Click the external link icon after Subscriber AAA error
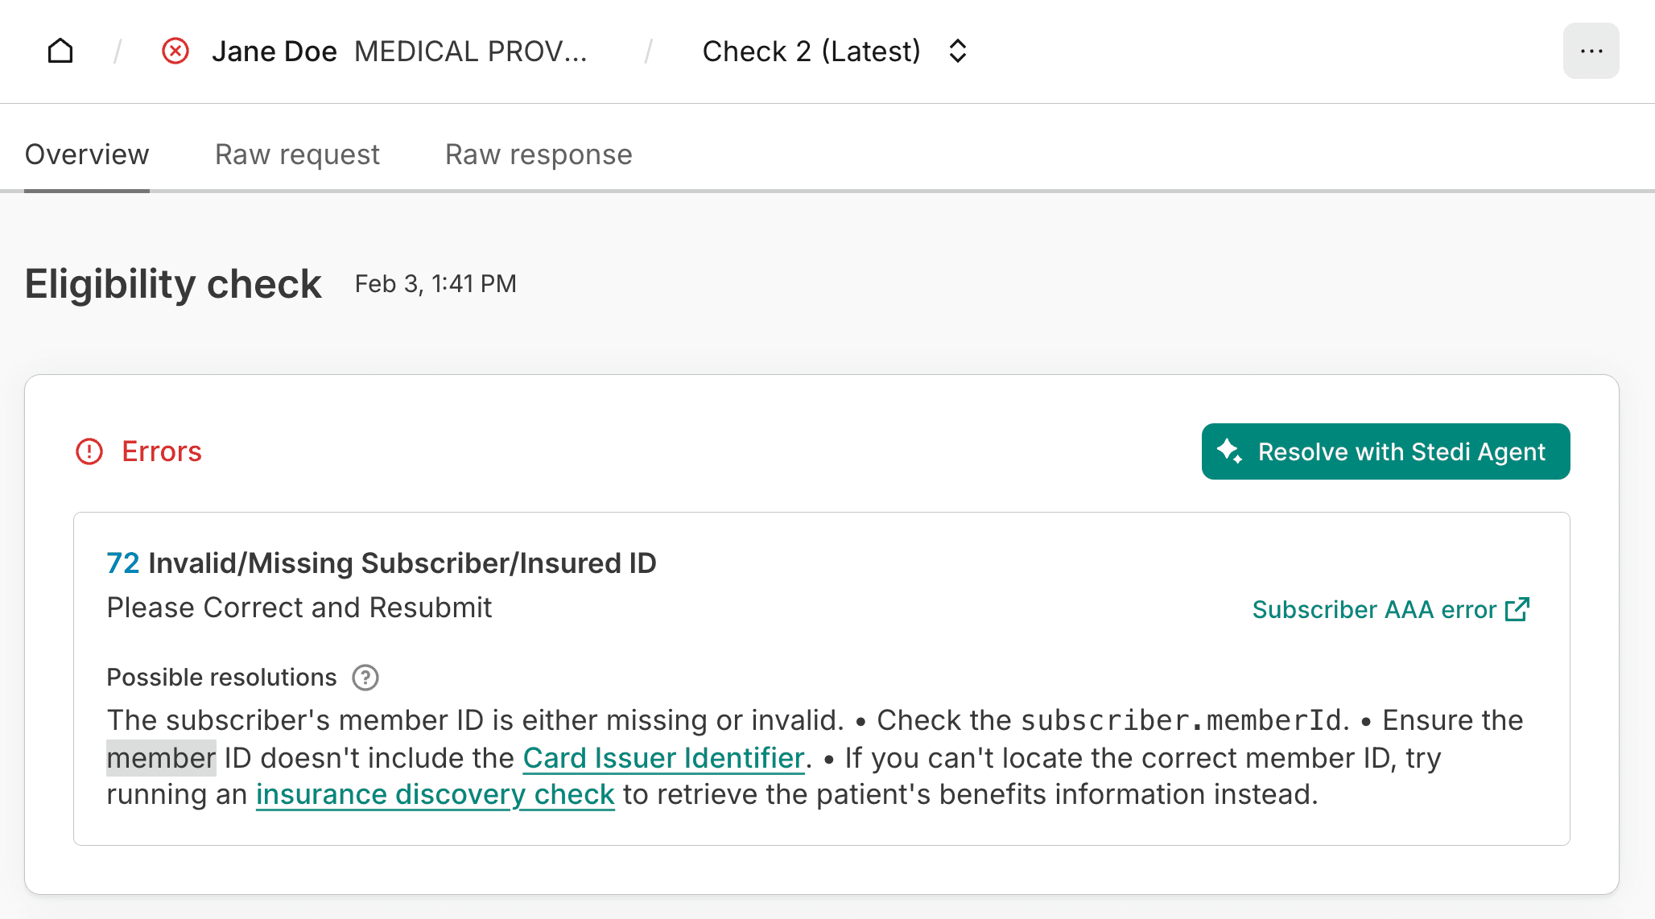Image resolution: width=1655 pixels, height=919 pixels. coord(1517,609)
